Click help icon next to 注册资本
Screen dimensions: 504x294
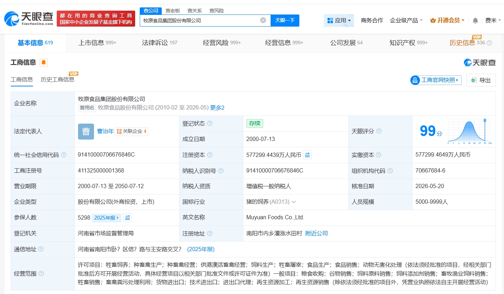[x=210, y=155]
